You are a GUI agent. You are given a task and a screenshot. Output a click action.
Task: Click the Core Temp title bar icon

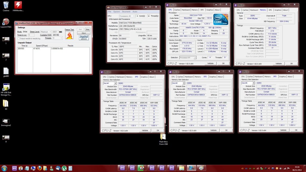[x=108, y=7]
